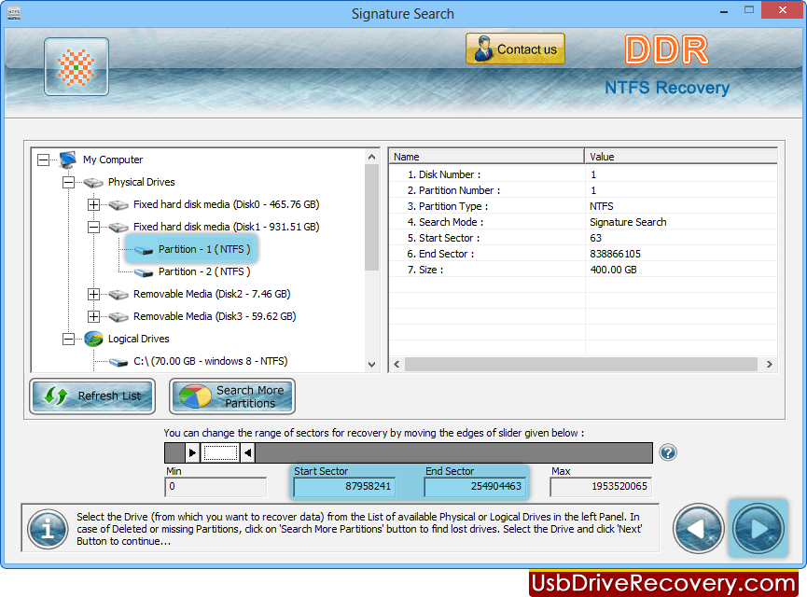This screenshot has width=807, height=597.
Task: Click the Refresh List button
Action: coord(92,396)
